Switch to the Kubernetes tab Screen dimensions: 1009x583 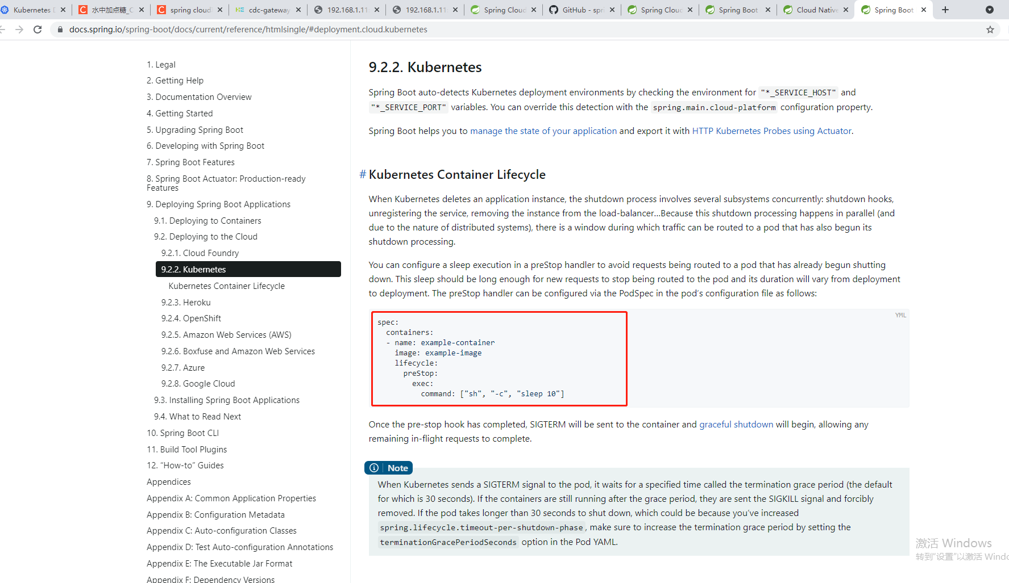33,10
